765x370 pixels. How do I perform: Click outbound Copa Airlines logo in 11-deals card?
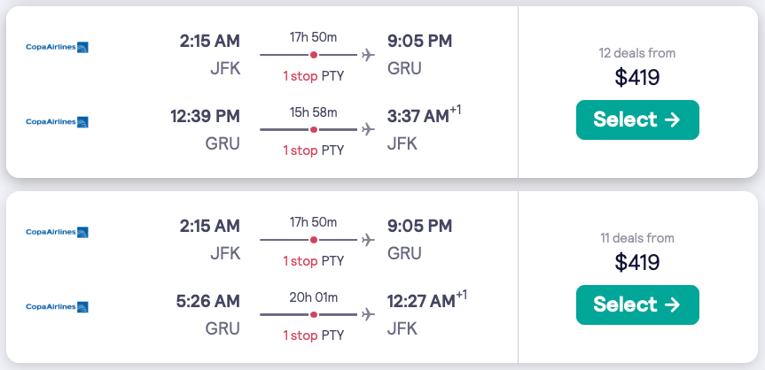[x=57, y=233]
